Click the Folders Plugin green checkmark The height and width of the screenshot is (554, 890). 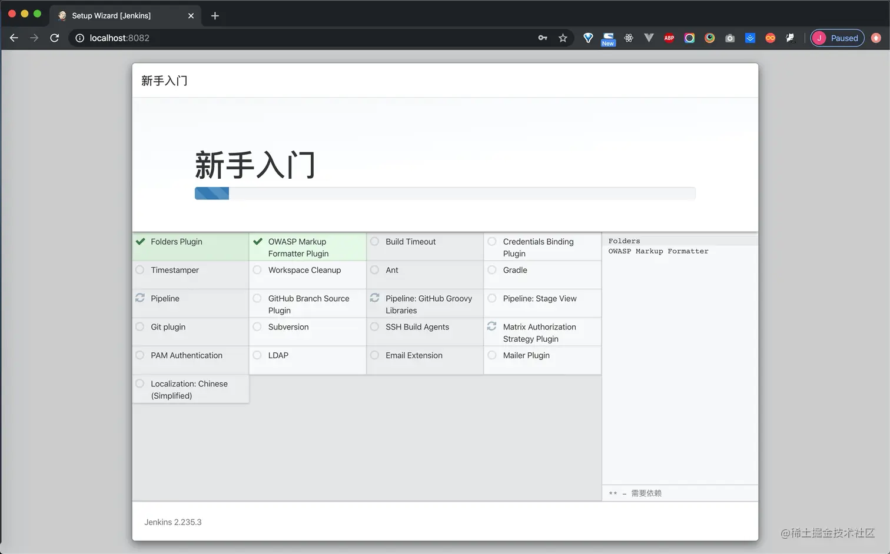coord(140,241)
